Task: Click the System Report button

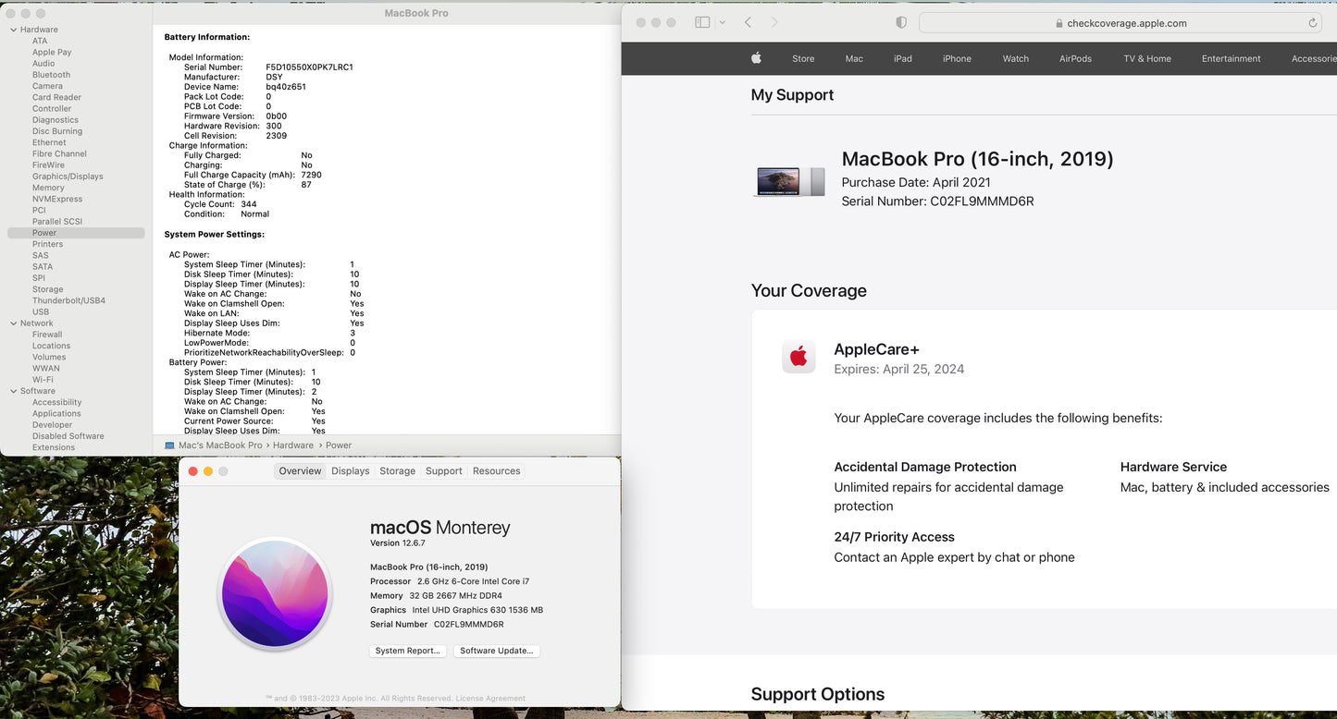Action: (x=408, y=651)
